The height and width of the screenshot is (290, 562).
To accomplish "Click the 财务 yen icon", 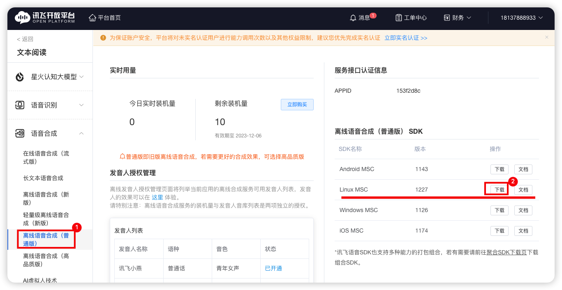I will 447,18.
